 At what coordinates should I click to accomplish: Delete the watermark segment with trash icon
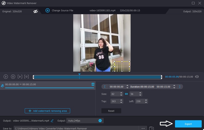click(93, 84)
